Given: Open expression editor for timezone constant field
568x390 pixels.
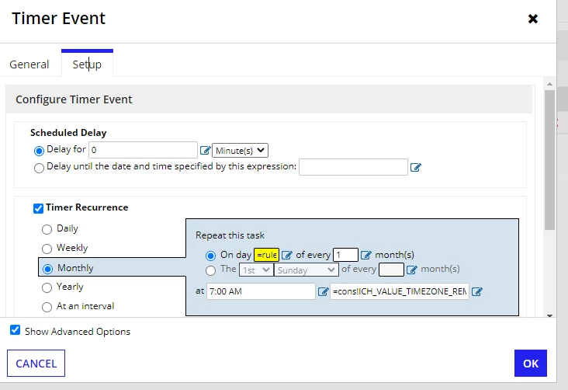Looking at the screenshot, I should point(477,291).
